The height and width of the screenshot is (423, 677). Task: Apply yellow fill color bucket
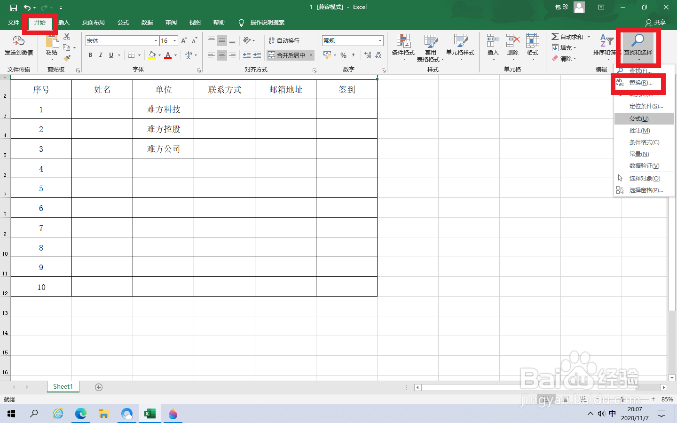pos(152,55)
